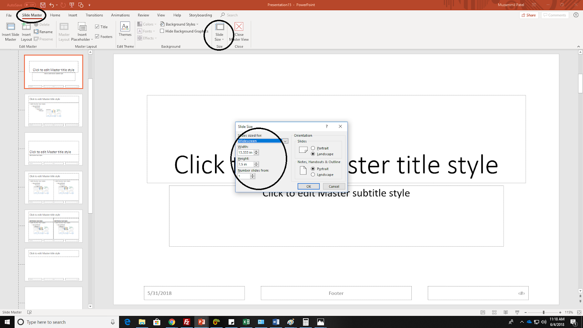Click OK in the Slide Size dialog
The width and height of the screenshot is (583, 328).
tap(309, 186)
